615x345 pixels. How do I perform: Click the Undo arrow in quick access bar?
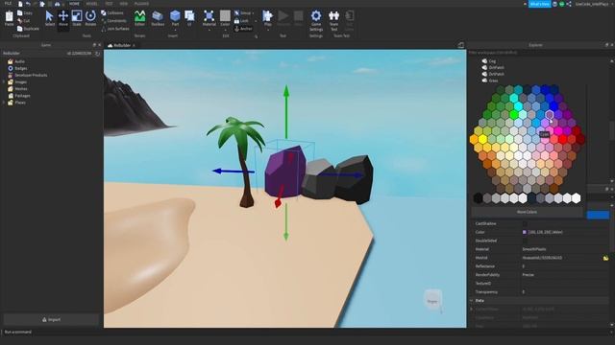pos(28,4)
